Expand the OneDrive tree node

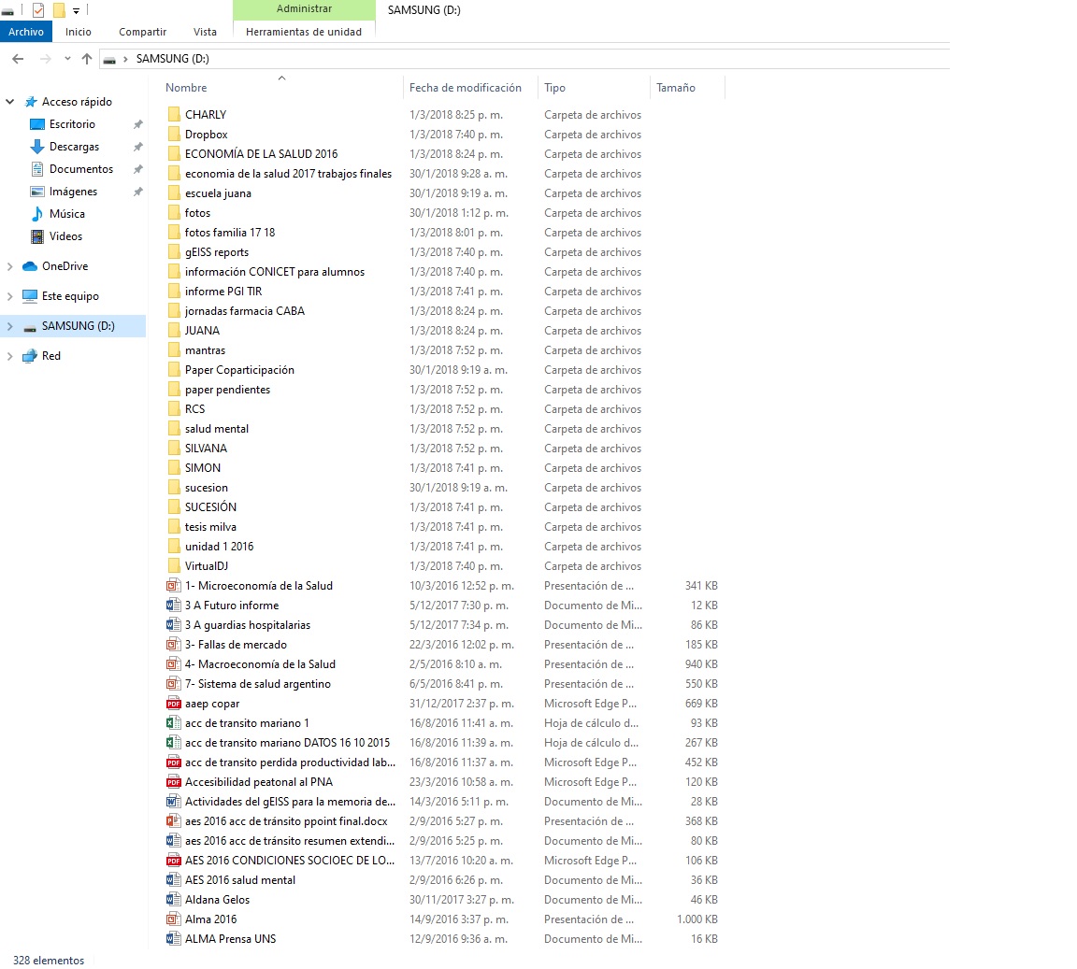10,266
